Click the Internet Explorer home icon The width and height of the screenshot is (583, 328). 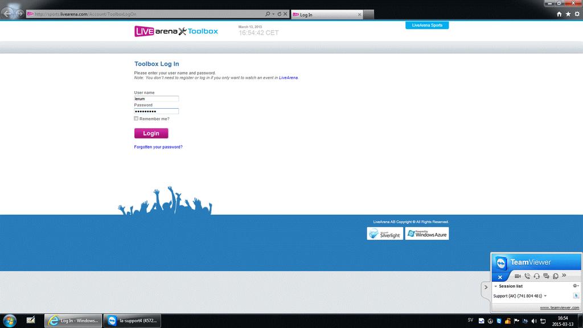pos(559,14)
